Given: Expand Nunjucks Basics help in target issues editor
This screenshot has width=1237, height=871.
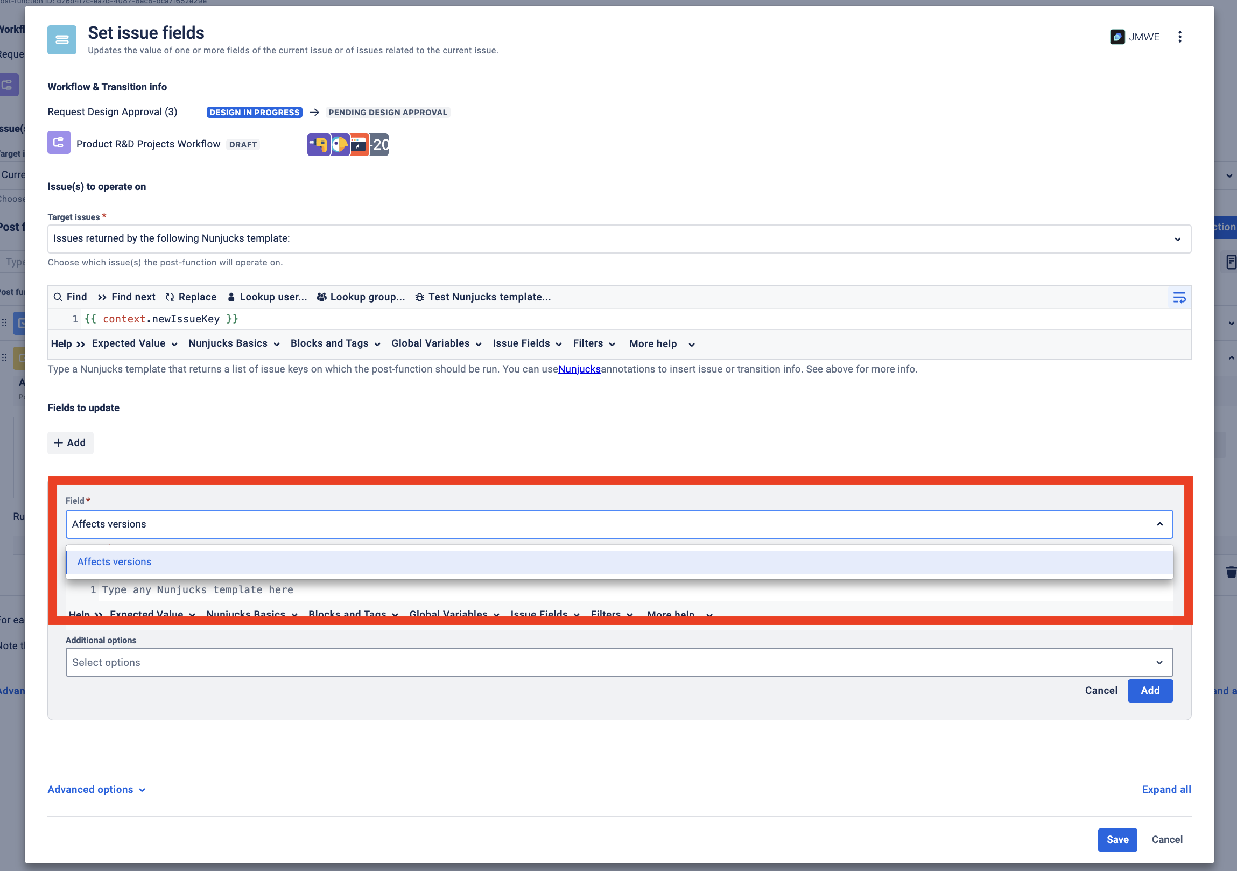Looking at the screenshot, I should tap(234, 343).
